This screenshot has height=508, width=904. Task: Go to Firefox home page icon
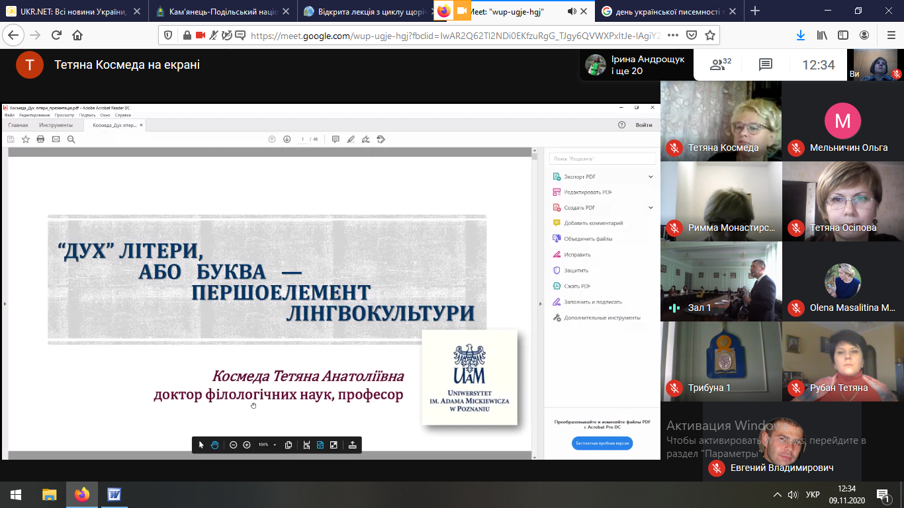click(x=77, y=35)
